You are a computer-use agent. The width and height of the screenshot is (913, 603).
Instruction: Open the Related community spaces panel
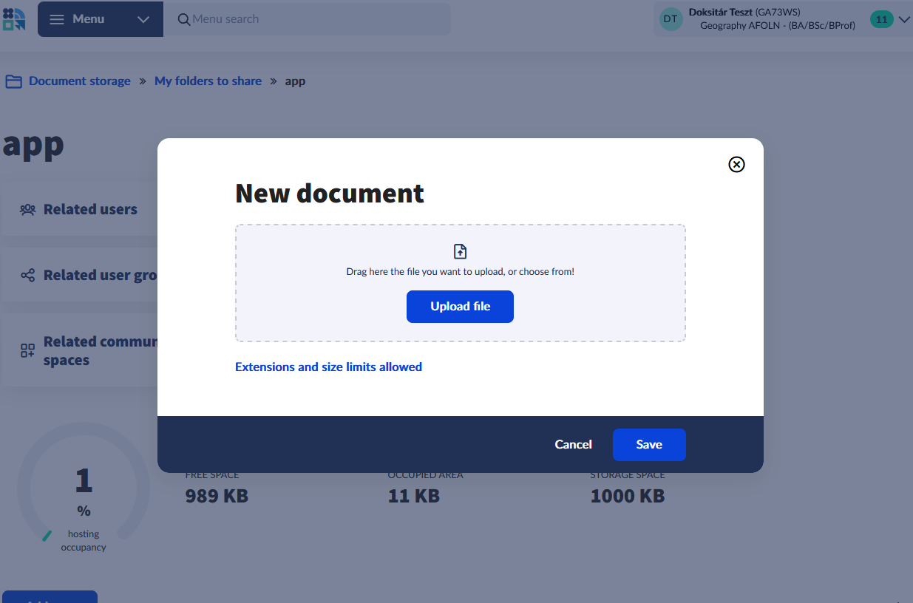[80, 350]
